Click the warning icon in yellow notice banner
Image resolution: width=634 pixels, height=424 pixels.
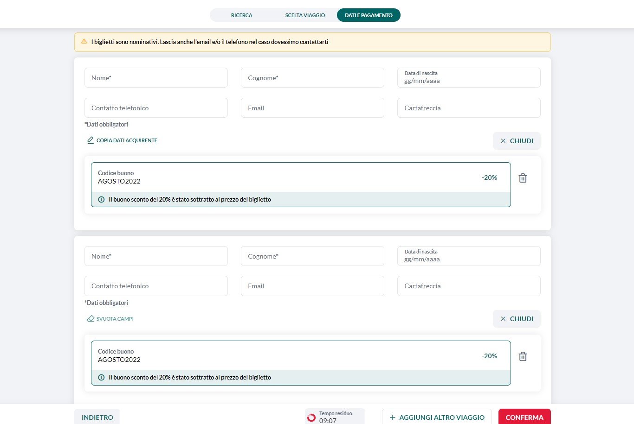(84, 42)
